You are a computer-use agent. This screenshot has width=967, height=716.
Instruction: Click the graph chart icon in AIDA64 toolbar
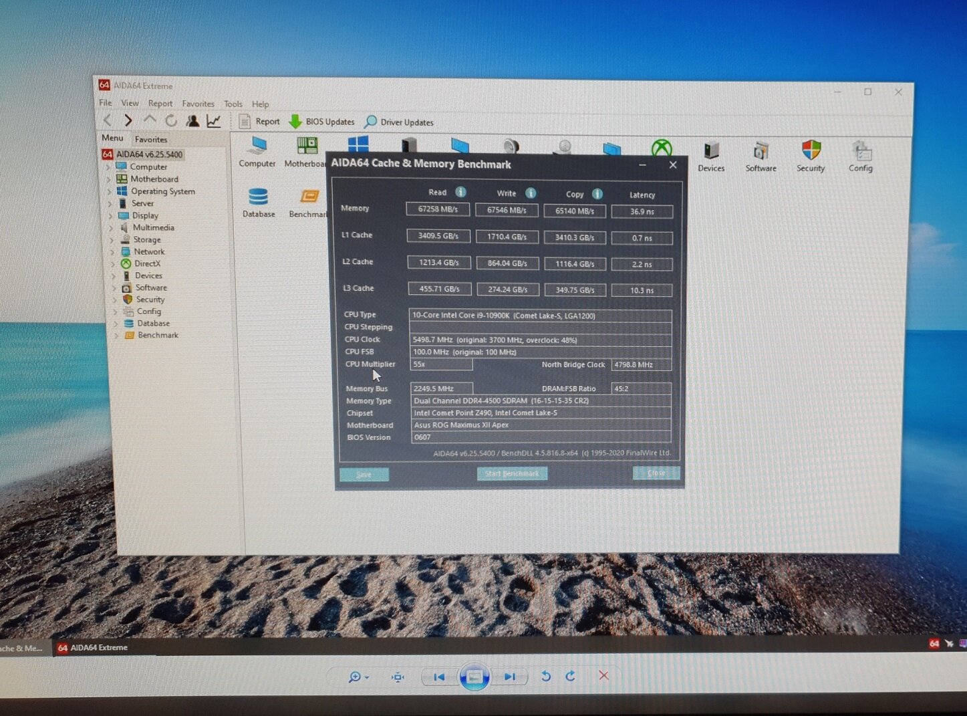(214, 120)
